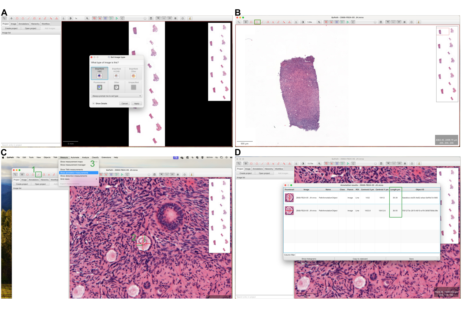Open the measurement table icon in panel A
This screenshot has width=464, height=310.
click(x=151, y=18)
